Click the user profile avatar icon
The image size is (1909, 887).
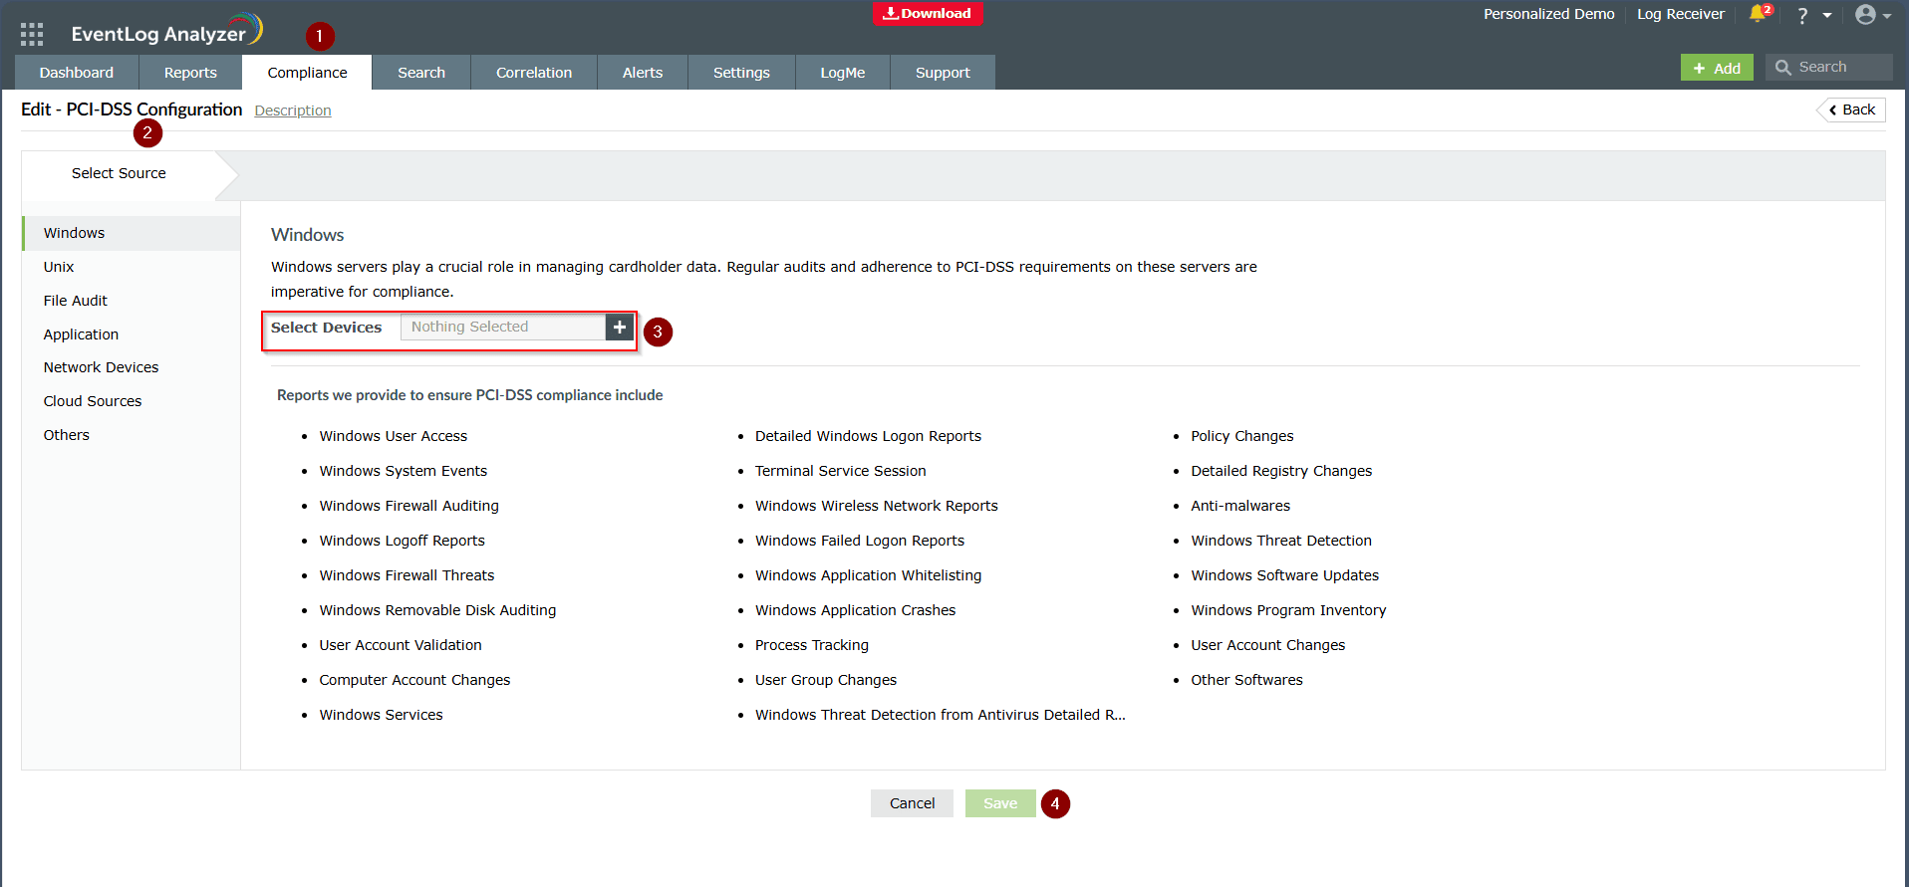click(x=1865, y=15)
